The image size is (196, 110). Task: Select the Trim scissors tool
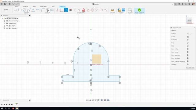tap(47, 10)
